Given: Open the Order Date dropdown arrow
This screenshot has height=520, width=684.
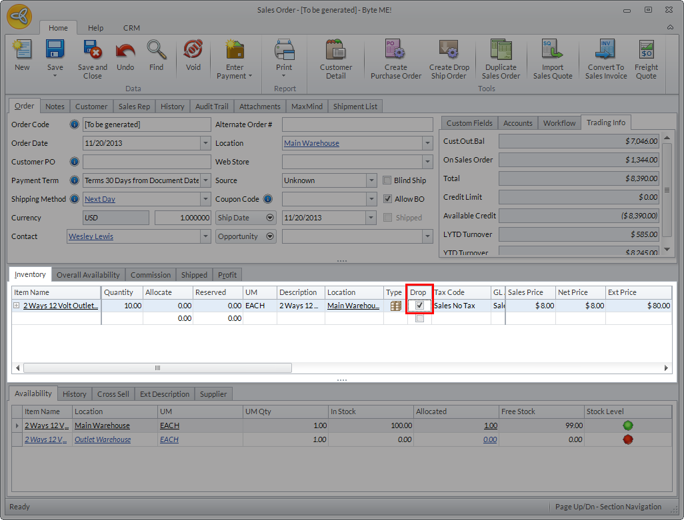Looking at the screenshot, I should 205,143.
